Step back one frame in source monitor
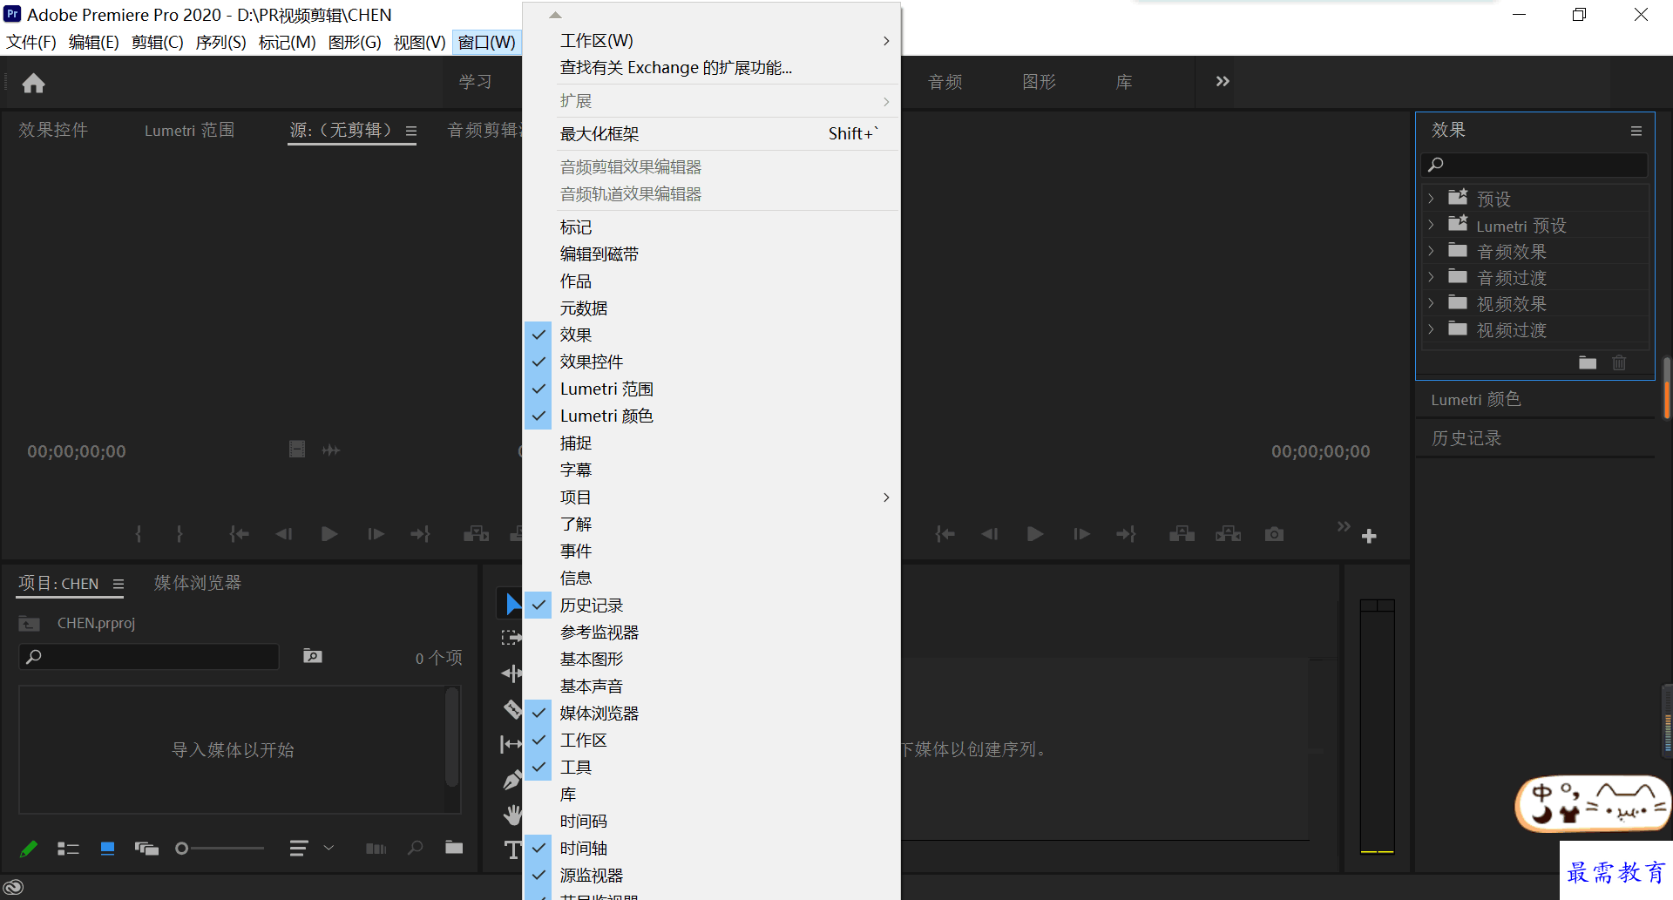This screenshot has height=900, width=1673. click(x=284, y=534)
